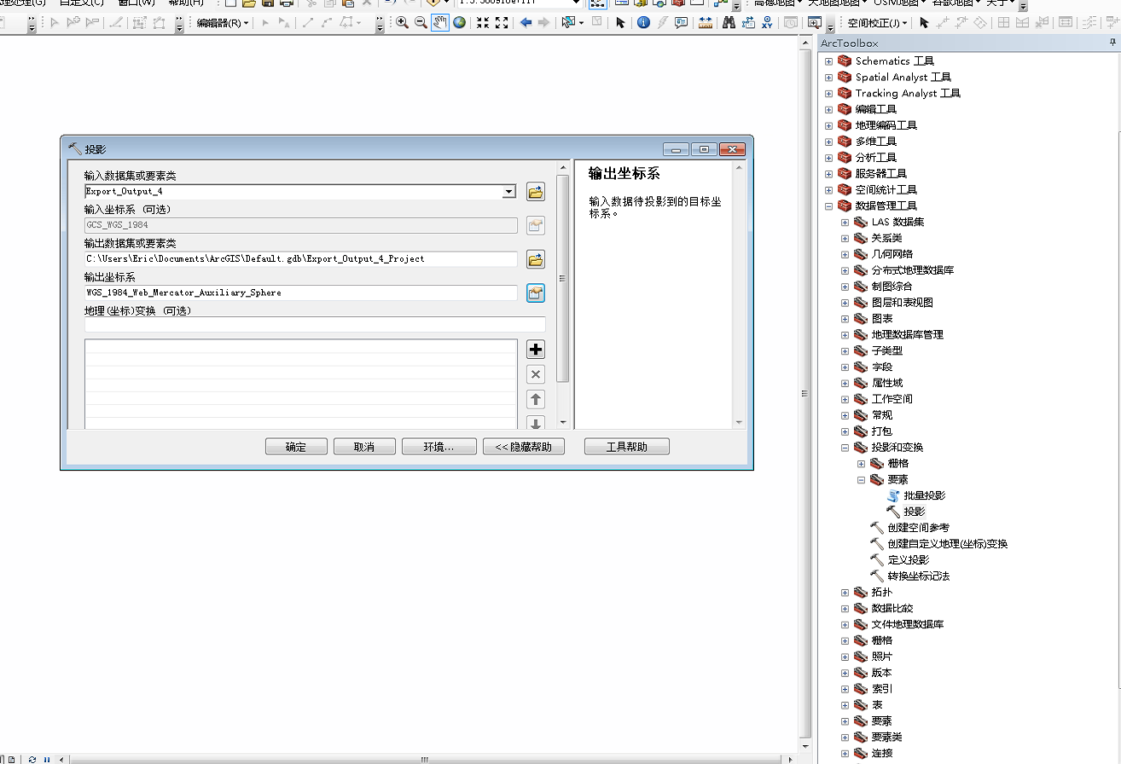Screen dimensions: 1121x764
Task: Open the Export_Output_4 input dropdown
Action: (x=509, y=192)
